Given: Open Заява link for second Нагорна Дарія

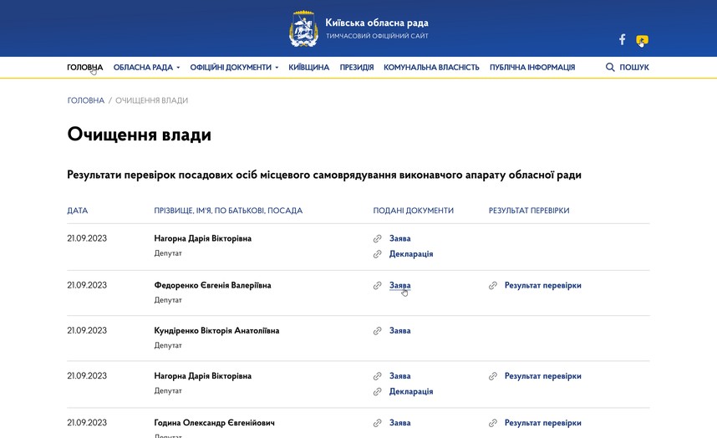Looking at the screenshot, I should point(400,376).
